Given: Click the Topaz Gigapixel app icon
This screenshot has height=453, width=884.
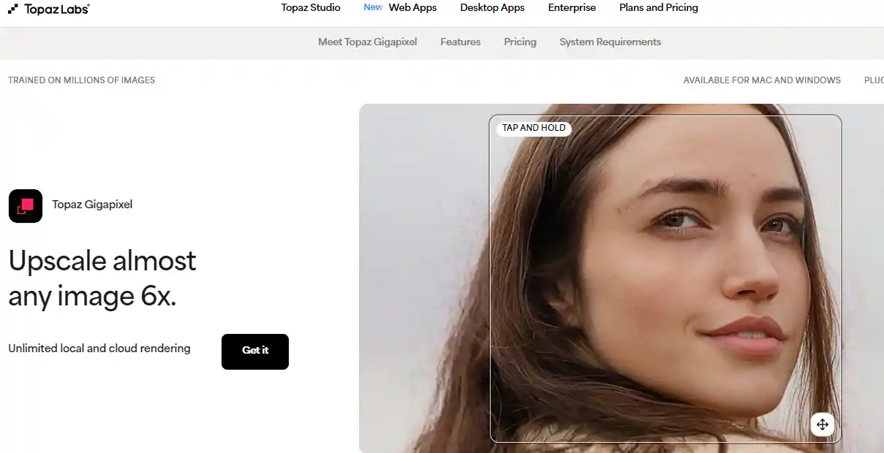Looking at the screenshot, I should click(26, 206).
